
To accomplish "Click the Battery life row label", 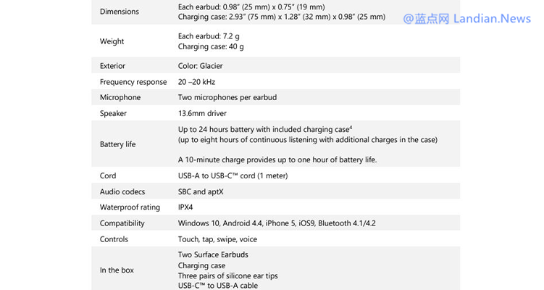I will [117, 144].
